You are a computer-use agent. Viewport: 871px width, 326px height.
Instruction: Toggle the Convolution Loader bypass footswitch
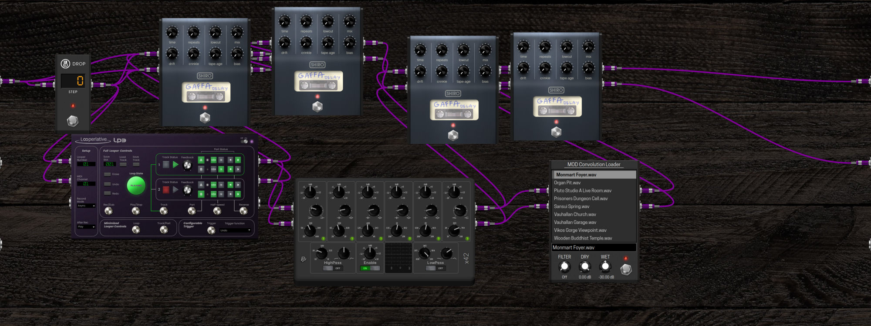pos(626,269)
